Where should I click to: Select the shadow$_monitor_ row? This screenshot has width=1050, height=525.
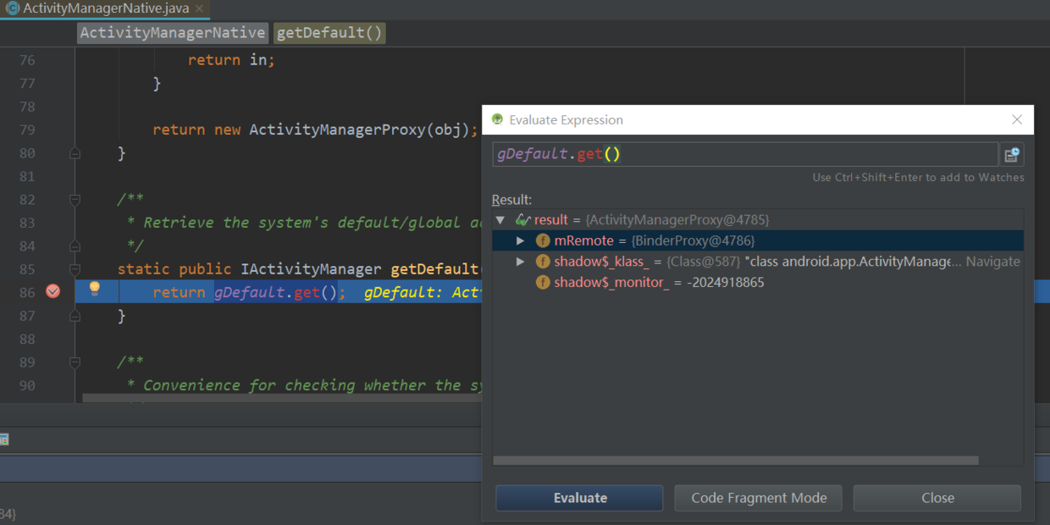pos(758,283)
